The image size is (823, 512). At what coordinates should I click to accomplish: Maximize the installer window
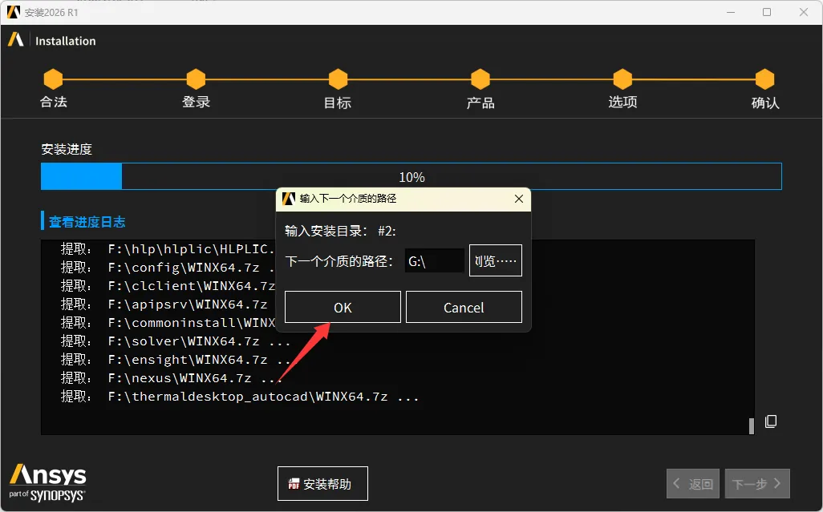tap(767, 12)
